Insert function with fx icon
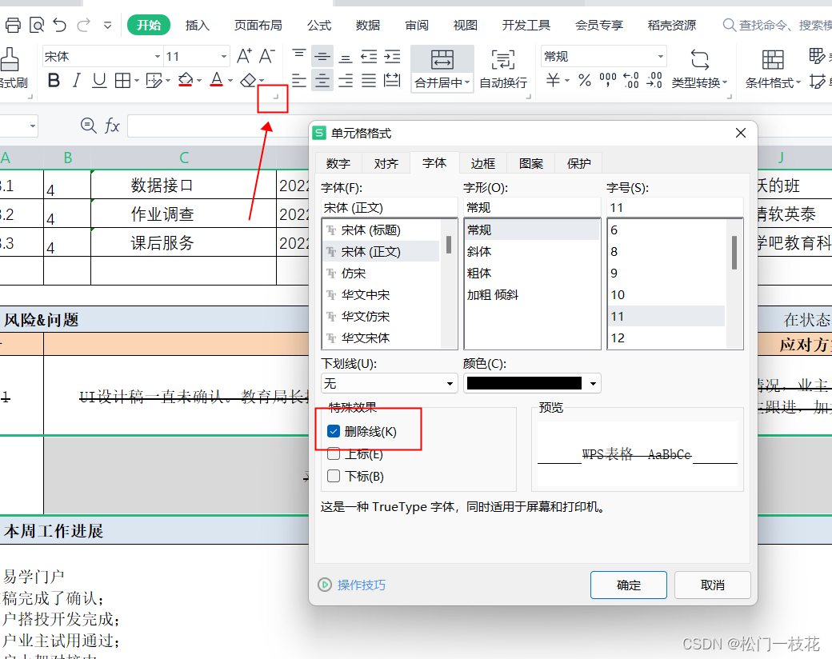The width and height of the screenshot is (832, 659). (x=112, y=126)
